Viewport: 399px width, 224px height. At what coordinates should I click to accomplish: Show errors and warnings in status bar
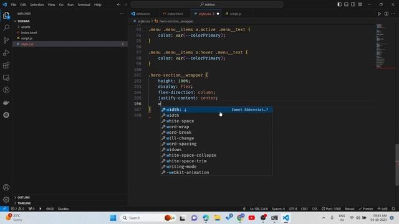click(17, 209)
